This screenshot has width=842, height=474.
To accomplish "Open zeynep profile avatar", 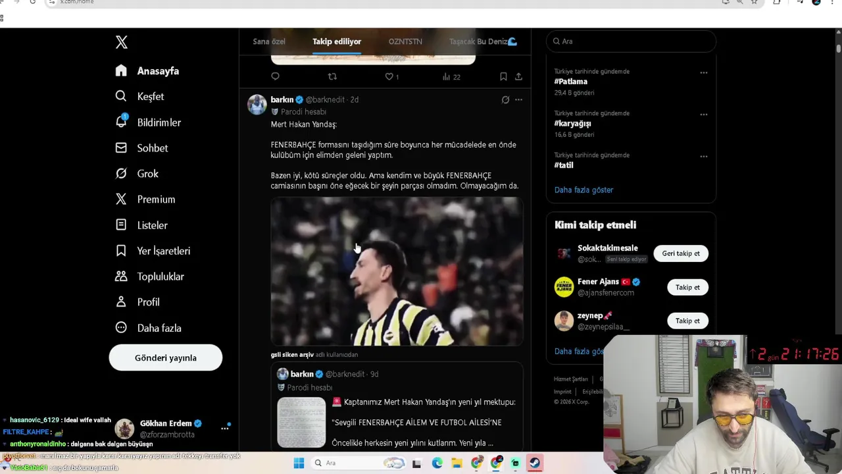I will [564, 321].
